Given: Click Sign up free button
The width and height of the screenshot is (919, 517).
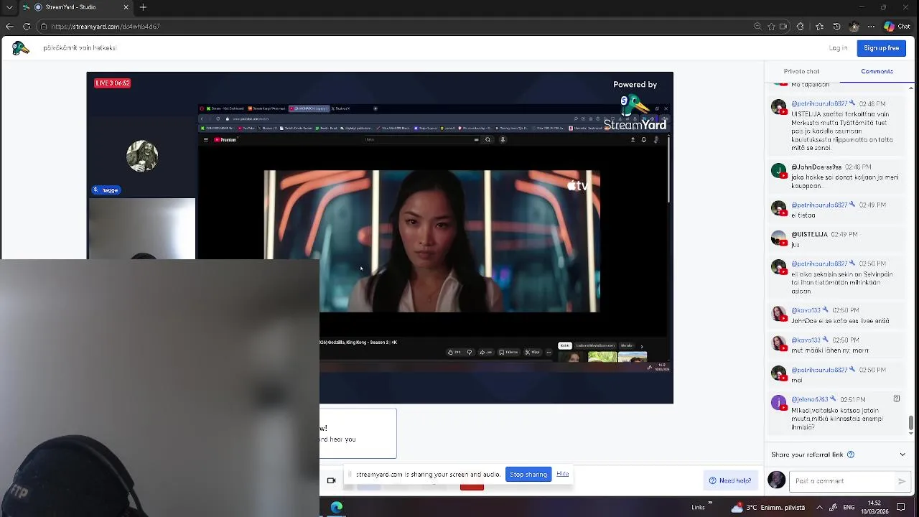Looking at the screenshot, I should pyautogui.click(x=881, y=48).
